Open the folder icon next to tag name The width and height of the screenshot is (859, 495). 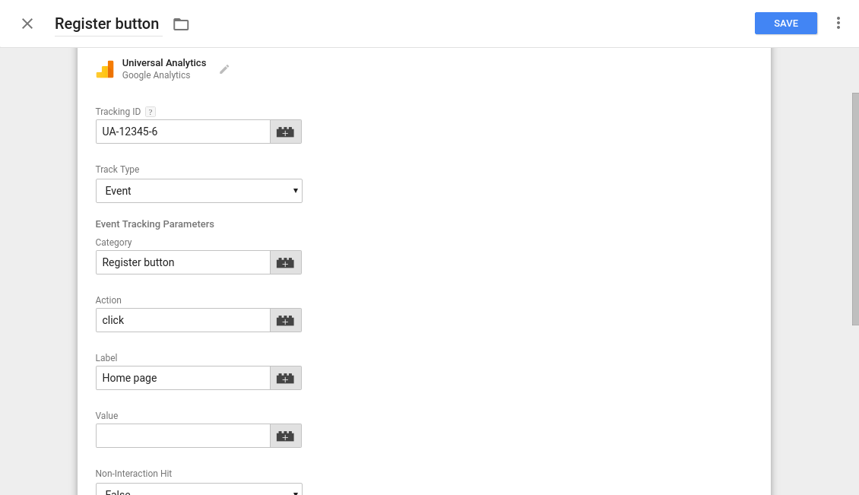pyautogui.click(x=181, y=24)
